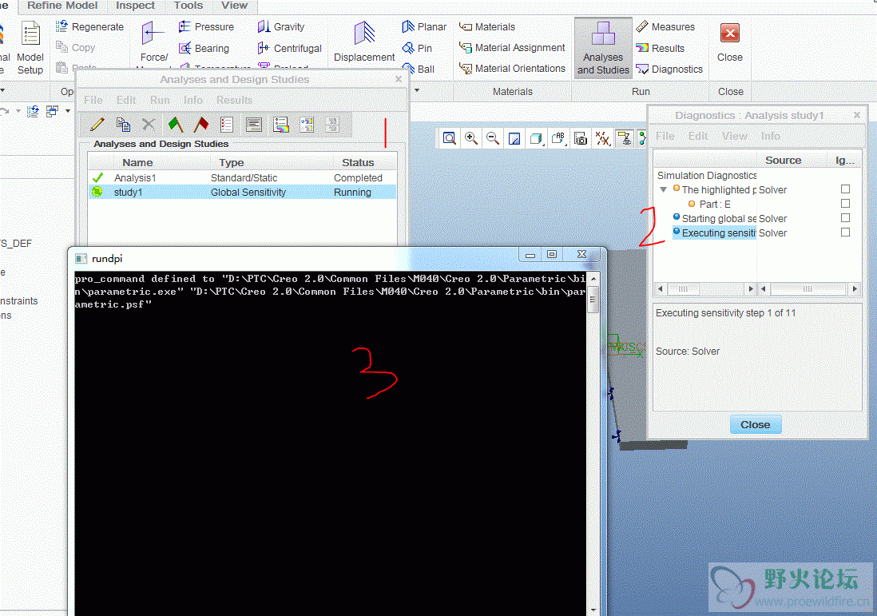The height and width of the screenshot is (616, 877).
Task: Apply a Pressure load
Action: (x=206, y=27)
